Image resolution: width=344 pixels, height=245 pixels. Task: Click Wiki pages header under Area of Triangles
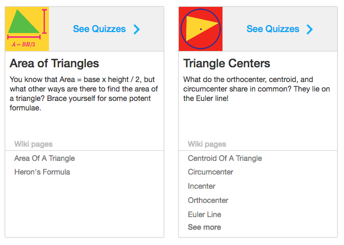[x=33, y=144]
